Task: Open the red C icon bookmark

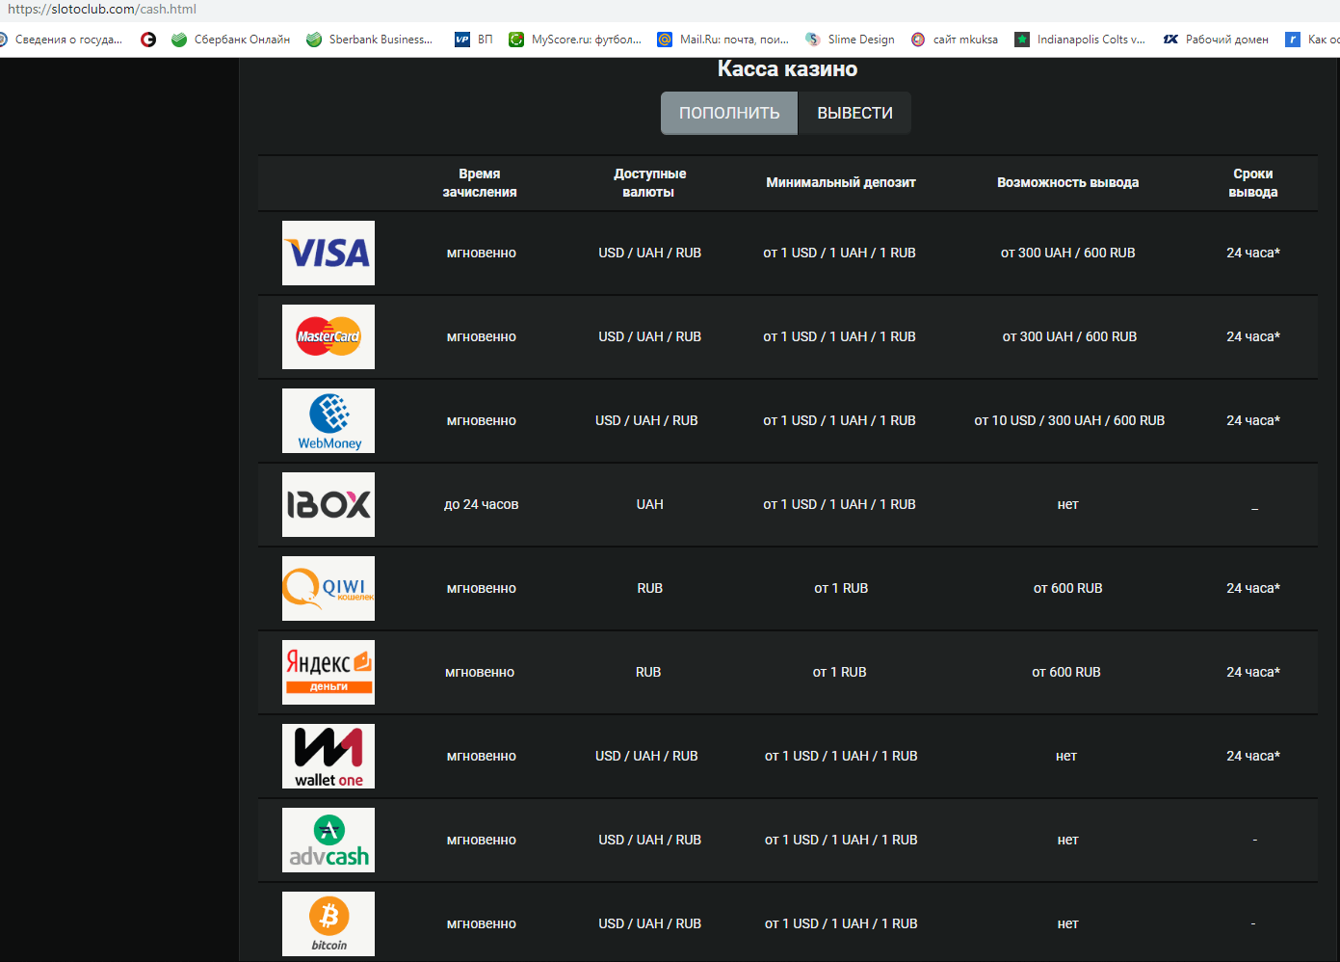Action: click(x=148, y=40)
